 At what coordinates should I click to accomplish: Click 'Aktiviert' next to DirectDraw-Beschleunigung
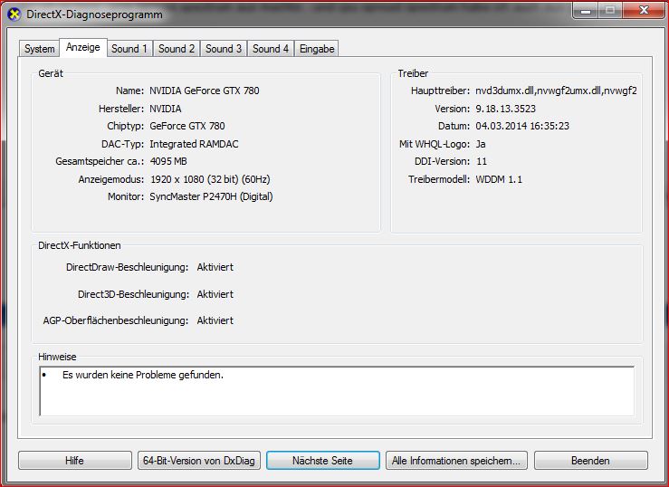pos(215,267)
